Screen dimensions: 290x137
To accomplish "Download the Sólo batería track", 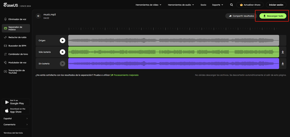I will coord(283,52).
